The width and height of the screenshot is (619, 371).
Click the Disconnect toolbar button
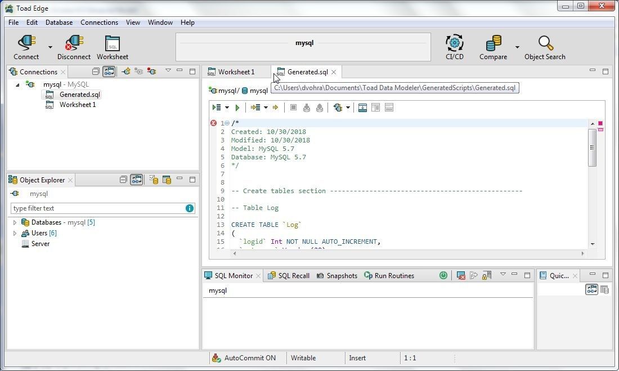click(x=74, y=47)
